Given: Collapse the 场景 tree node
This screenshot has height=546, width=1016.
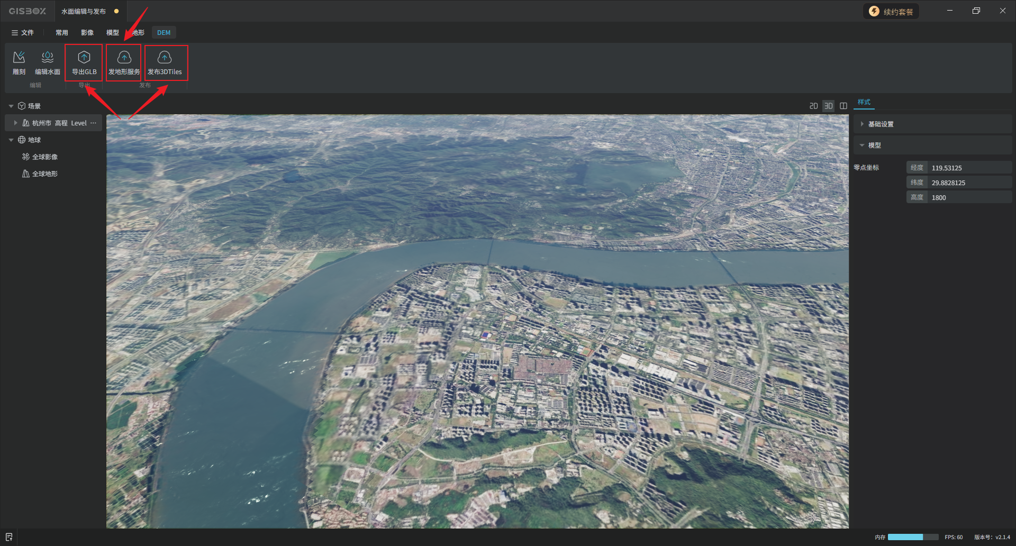Looking at the screenshot, I should [11, 106].
